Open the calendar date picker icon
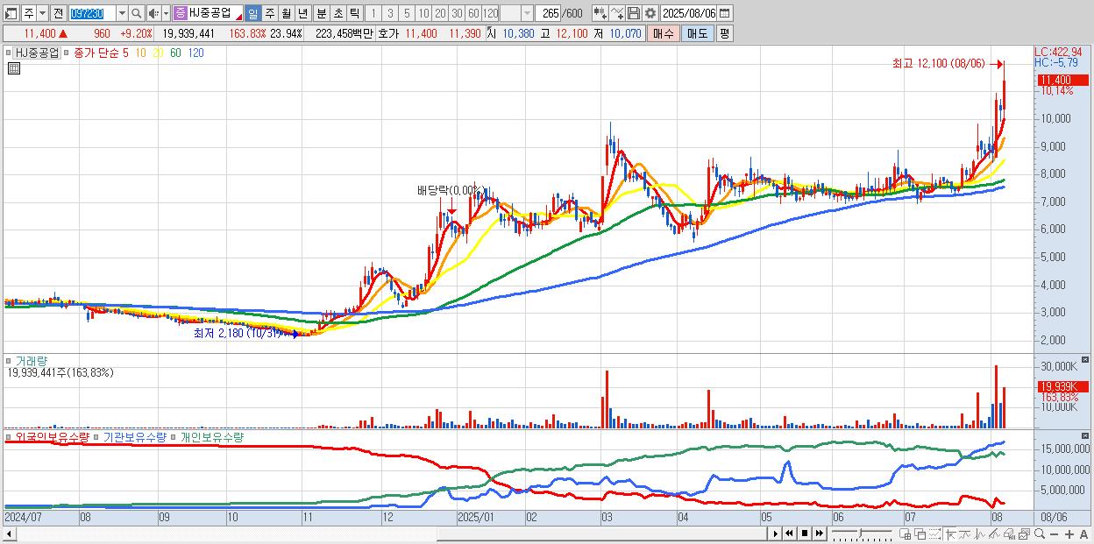 point(724,13)
